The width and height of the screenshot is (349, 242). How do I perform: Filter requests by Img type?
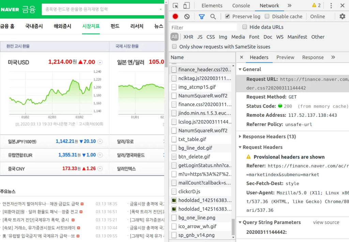(x=223, y=37)
